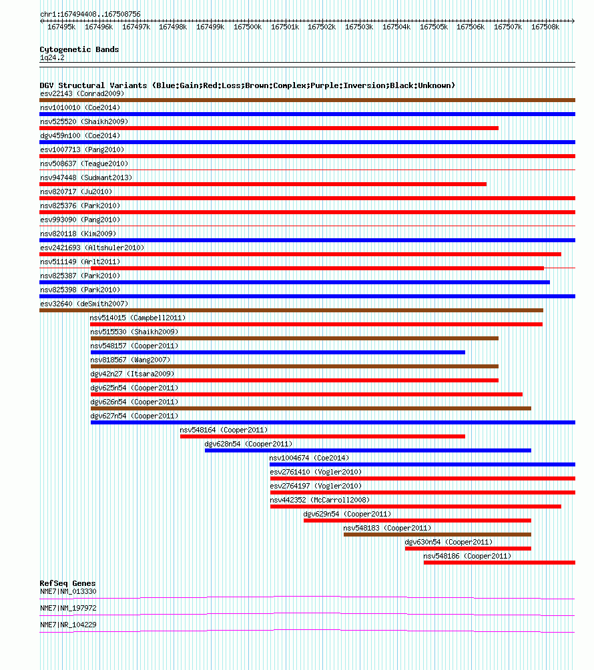
Task: Click the red bar under nsv548186
Action: [499, 563]
